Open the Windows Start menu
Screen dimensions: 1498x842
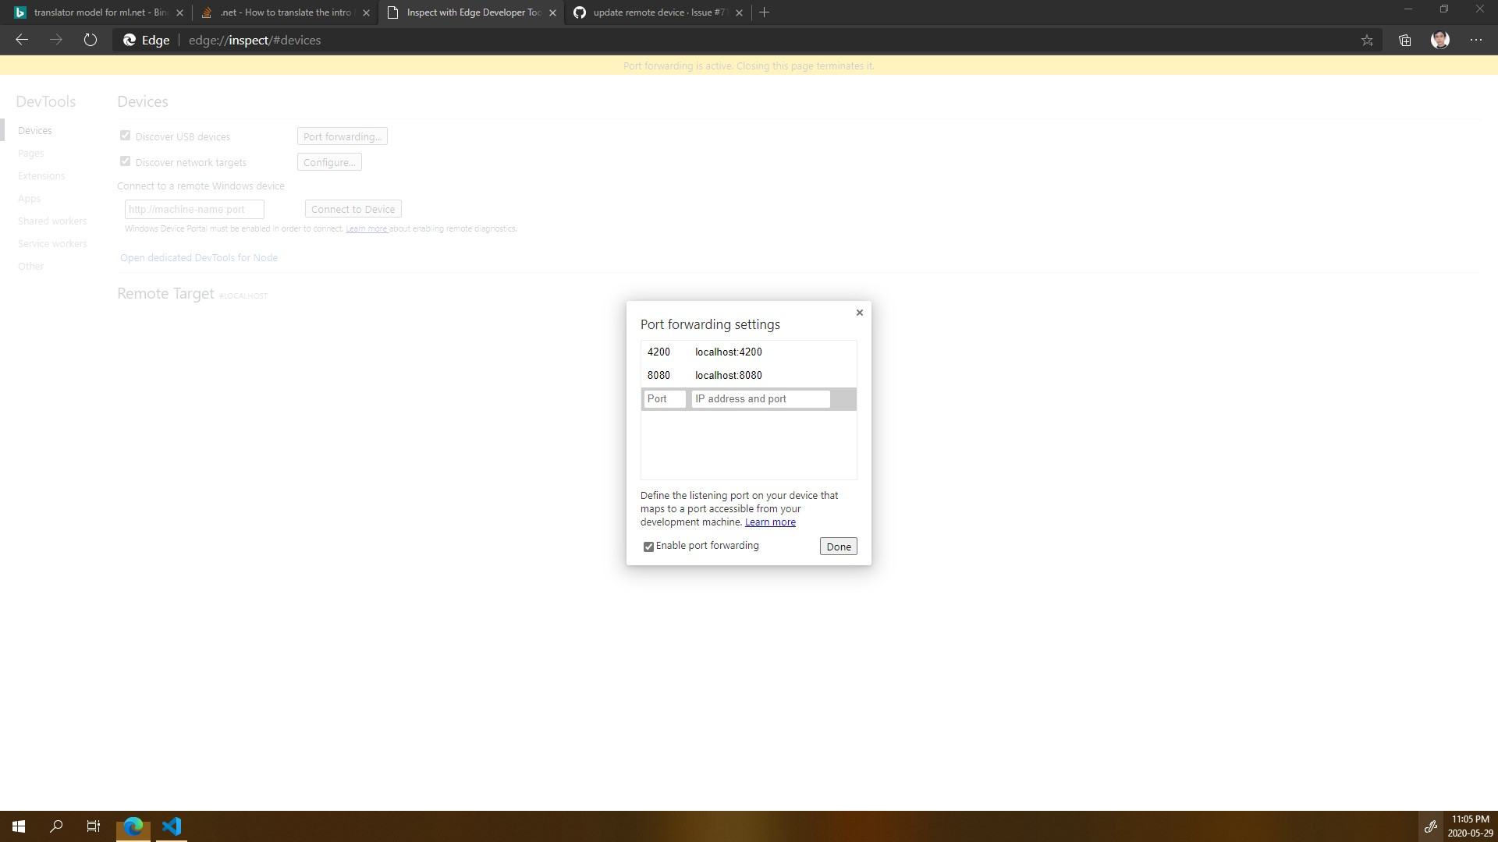coord(17,826)
